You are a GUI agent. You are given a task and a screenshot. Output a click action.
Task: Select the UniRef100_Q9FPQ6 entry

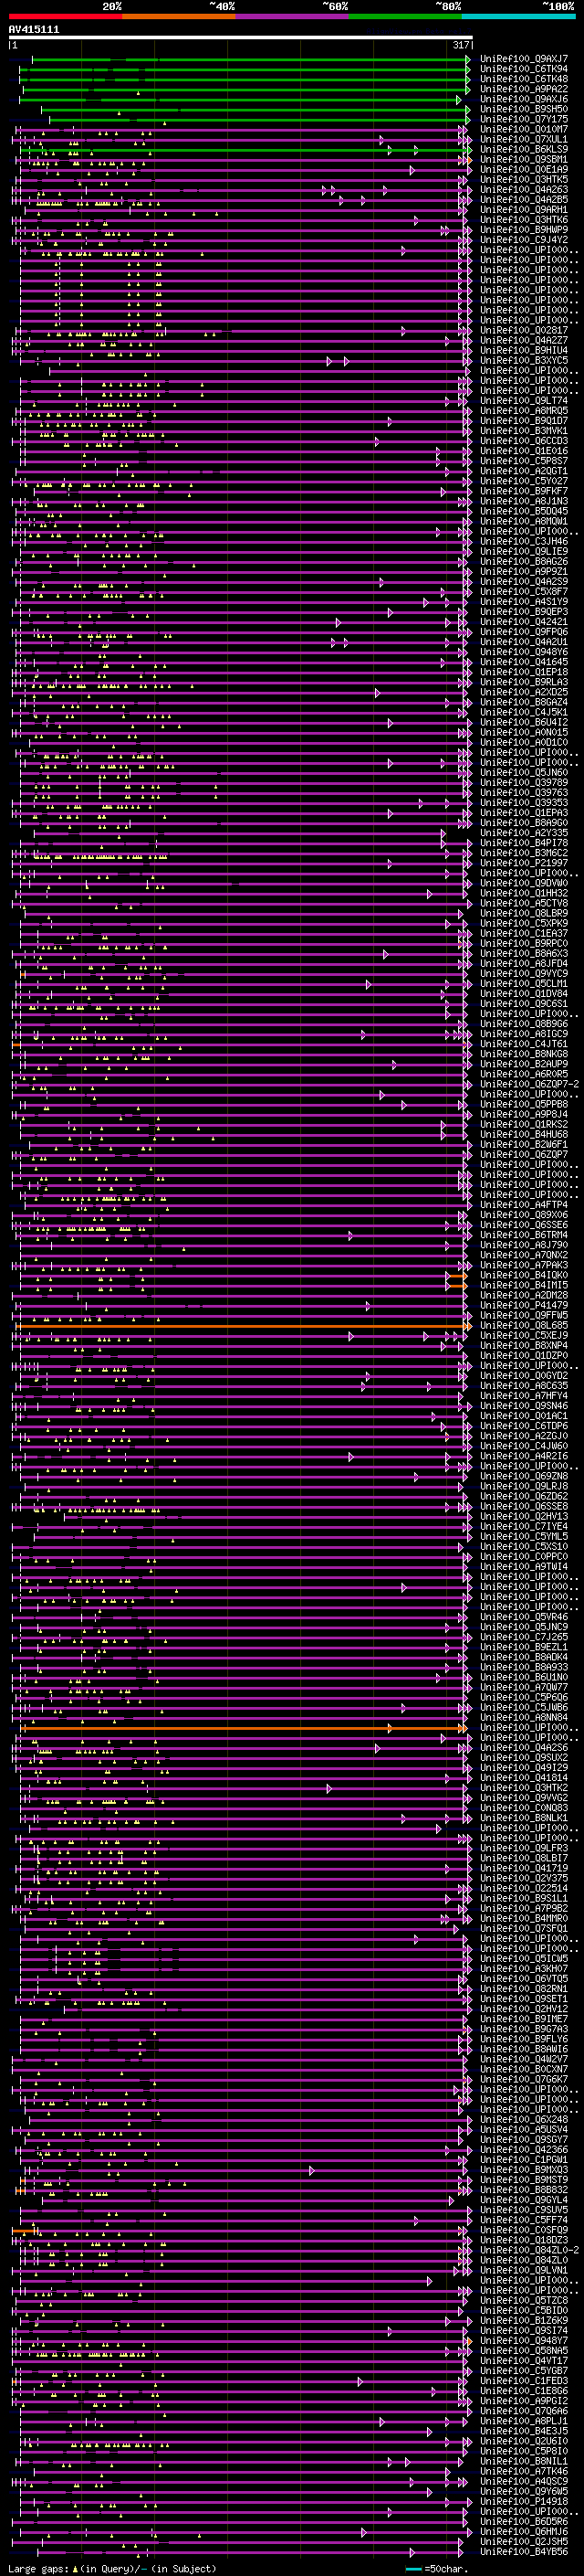coord(524,632)
